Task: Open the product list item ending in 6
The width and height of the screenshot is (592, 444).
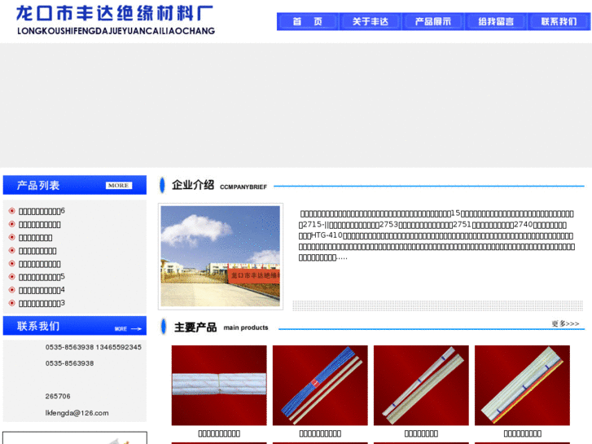Action: (x=42, y=211)
